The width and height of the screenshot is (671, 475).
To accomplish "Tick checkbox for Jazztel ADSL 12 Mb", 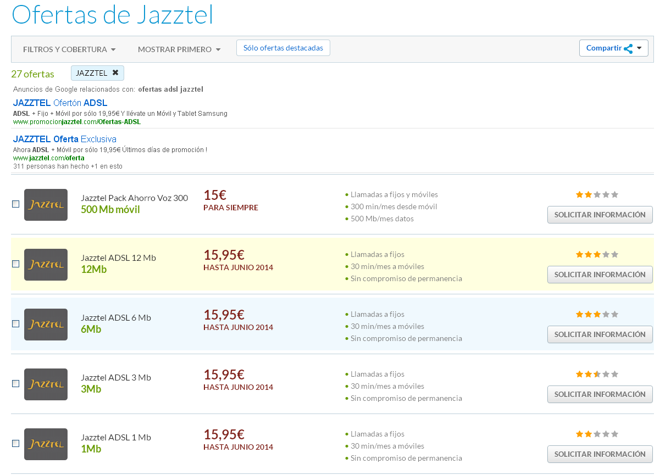I will pos(16,264).
